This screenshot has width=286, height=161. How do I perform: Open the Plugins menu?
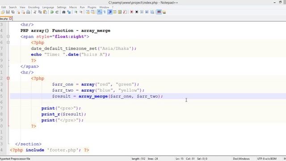point(92,7)
